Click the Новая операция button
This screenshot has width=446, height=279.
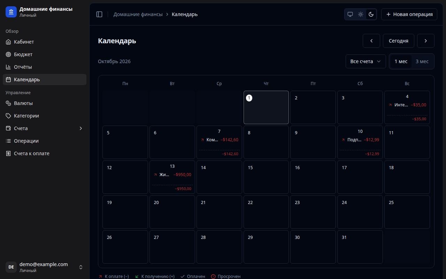pyautogui.click(x=409, y=14)
